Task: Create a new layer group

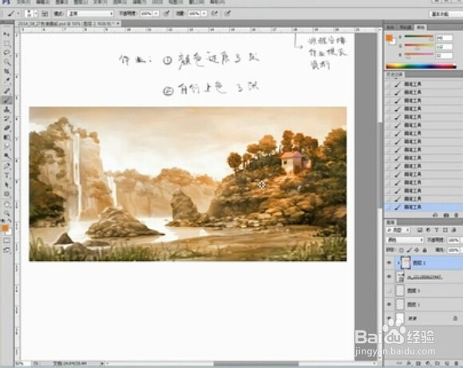Action: click(437, 363)
